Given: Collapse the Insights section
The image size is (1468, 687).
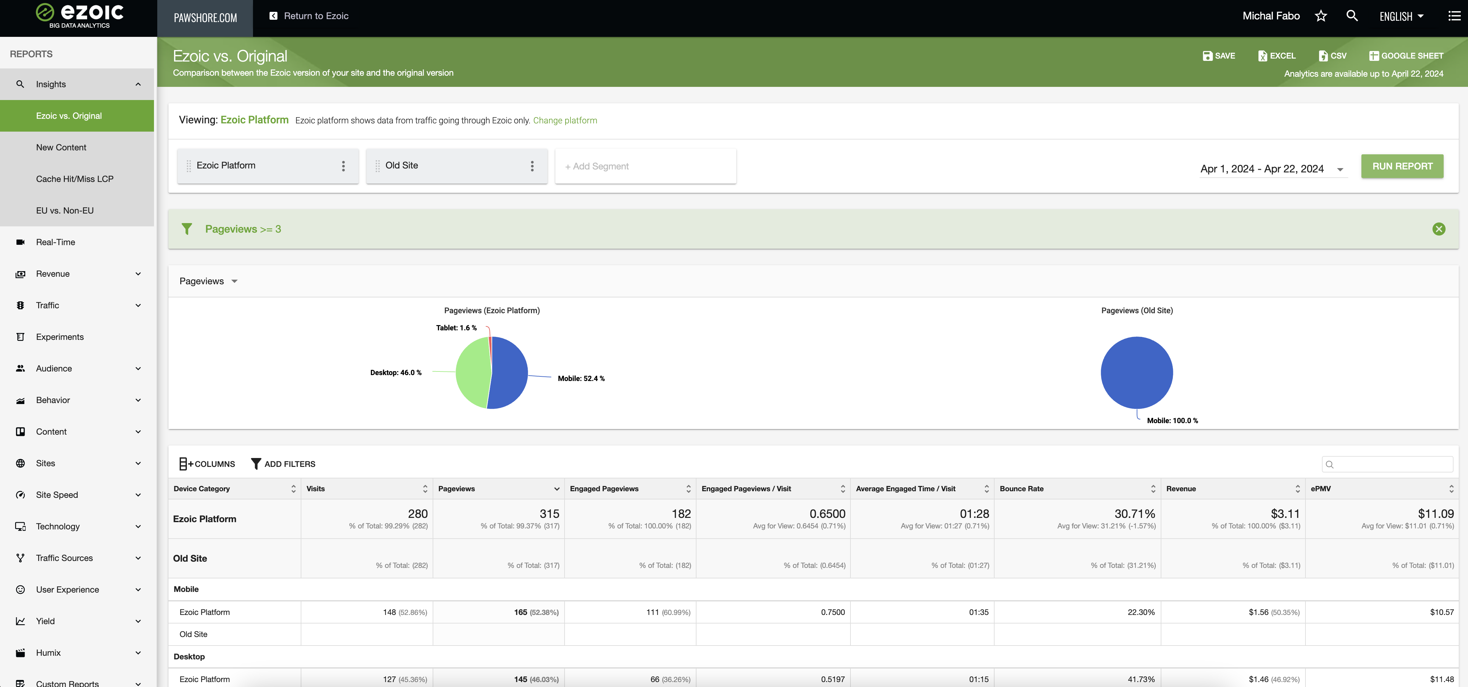Looking at the screenshot, I should tap(138, 84).
